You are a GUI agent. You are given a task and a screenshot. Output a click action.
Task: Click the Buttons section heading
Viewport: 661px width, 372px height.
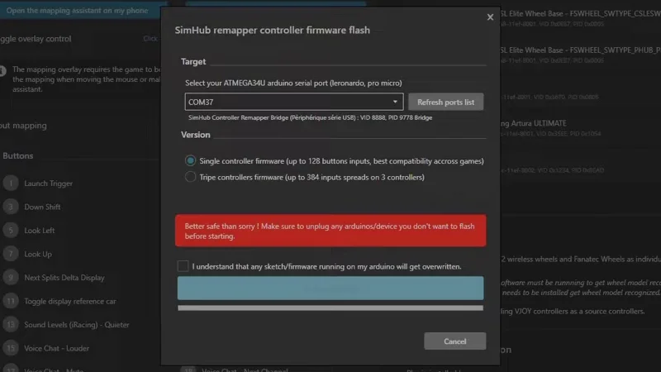click(x=17, y=155)
